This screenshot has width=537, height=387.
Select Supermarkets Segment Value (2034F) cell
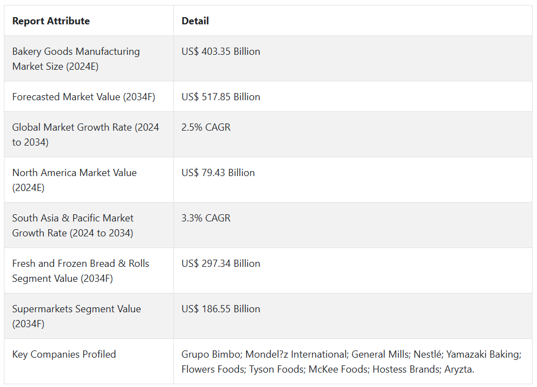[x=76, y=316]
